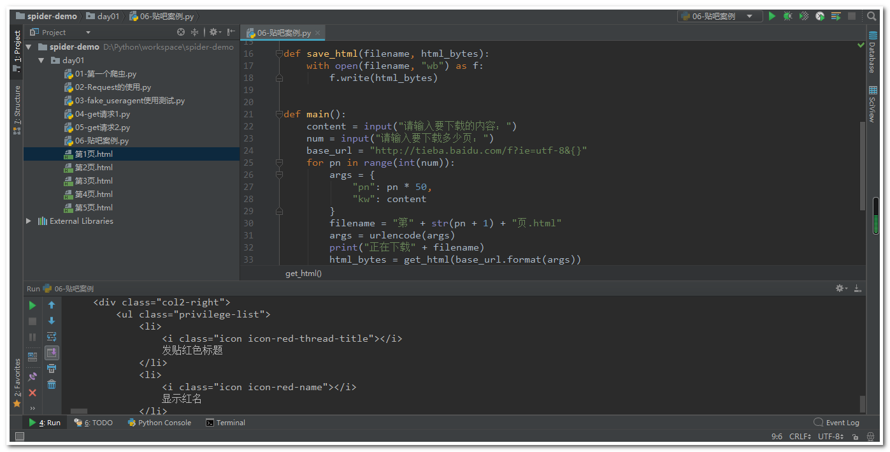The height and width of the screenshot is (452, 890).
Task: Hide the Run tool window
Action: (858, 289)
